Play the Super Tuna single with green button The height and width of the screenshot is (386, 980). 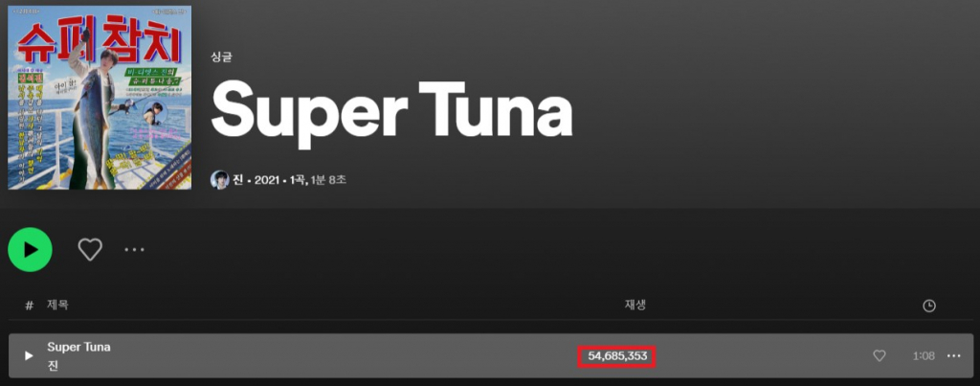(x=30, y=250)
